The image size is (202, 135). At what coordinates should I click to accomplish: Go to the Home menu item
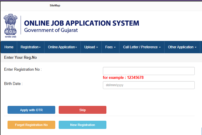[x=9, y=47]
